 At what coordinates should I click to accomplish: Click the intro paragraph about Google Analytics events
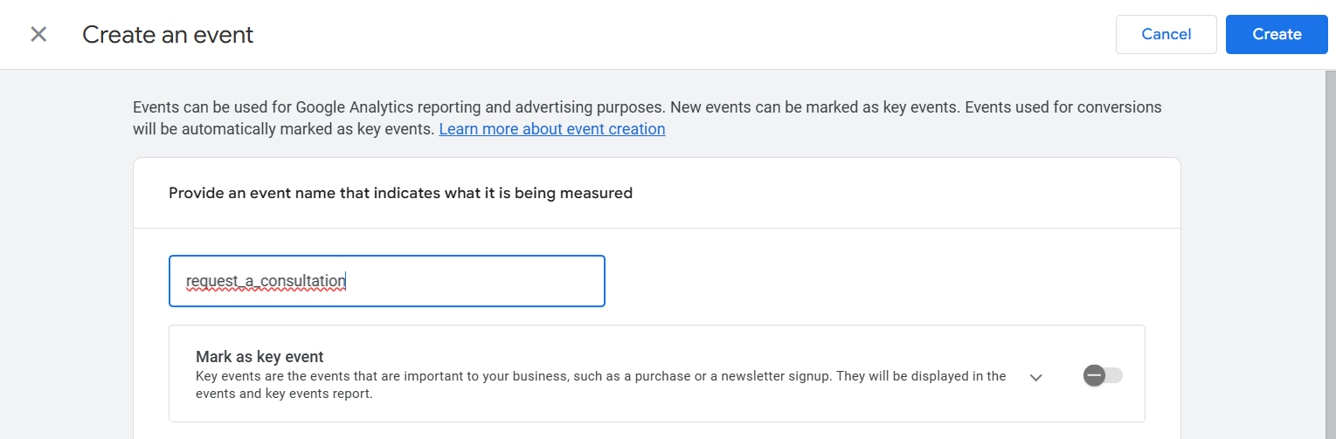coord(647,118)
